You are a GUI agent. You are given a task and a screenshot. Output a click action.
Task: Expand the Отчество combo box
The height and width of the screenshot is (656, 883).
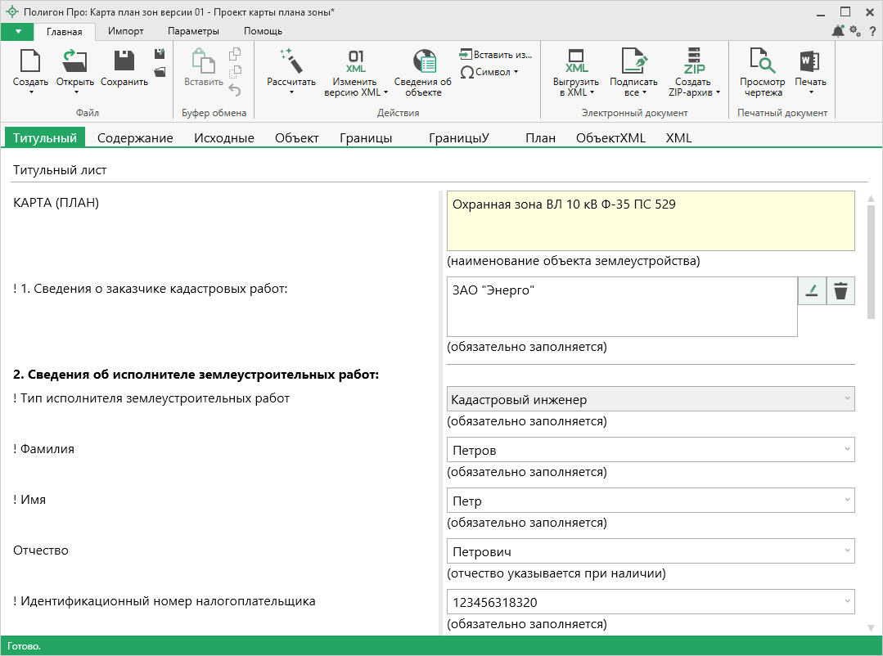(x=845, y=551)
